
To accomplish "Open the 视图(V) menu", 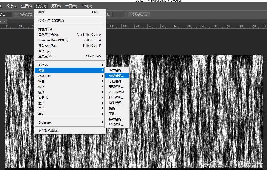I will click(x=56, y=6).
